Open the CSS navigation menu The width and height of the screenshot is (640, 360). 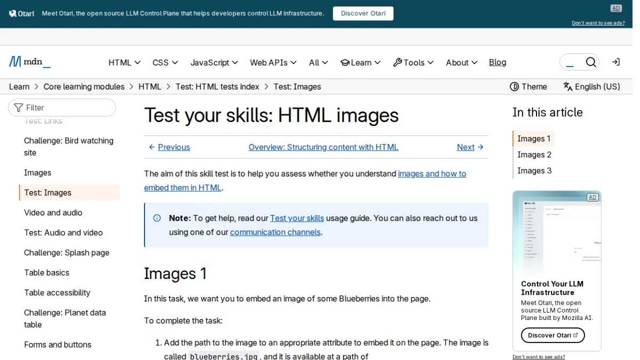tap(165, 62)
